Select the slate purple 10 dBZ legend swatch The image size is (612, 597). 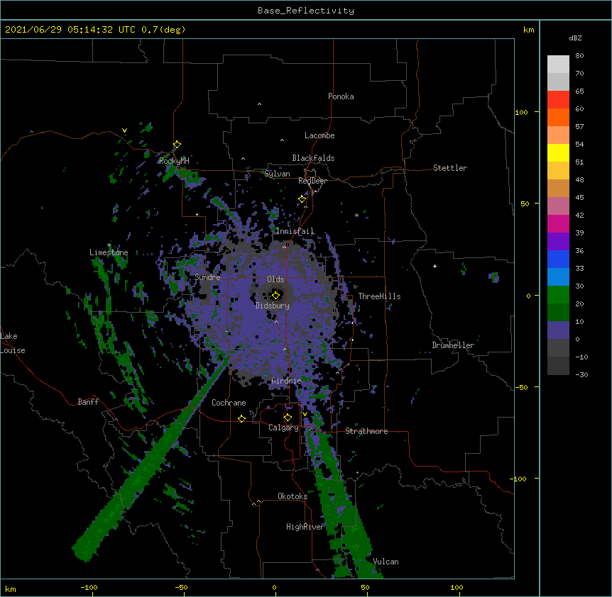click(x=558, y=330)
